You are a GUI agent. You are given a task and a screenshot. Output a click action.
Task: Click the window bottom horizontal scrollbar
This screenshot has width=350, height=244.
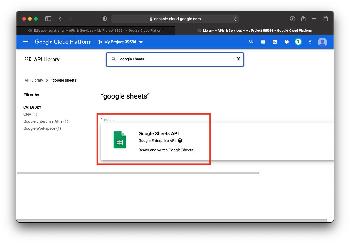pyautogui.click(x=172, y=221)
